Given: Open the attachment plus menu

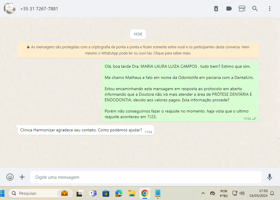Looking at the screenshot, I should tap(22, 177).
